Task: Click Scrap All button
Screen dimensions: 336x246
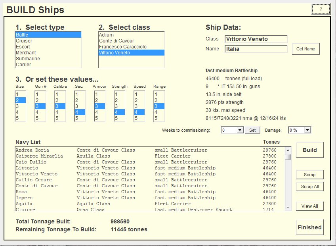Action: 309,186
